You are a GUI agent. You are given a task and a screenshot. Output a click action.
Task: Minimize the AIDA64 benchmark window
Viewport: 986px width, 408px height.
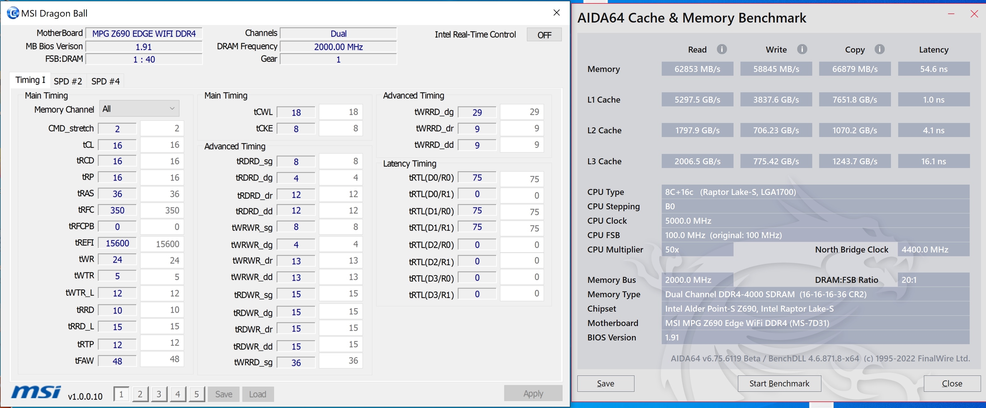point(951,14)
